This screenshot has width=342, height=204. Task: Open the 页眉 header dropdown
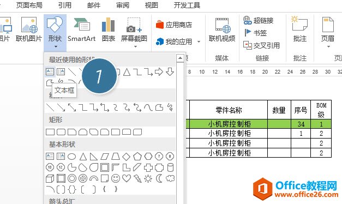point(328,32)
